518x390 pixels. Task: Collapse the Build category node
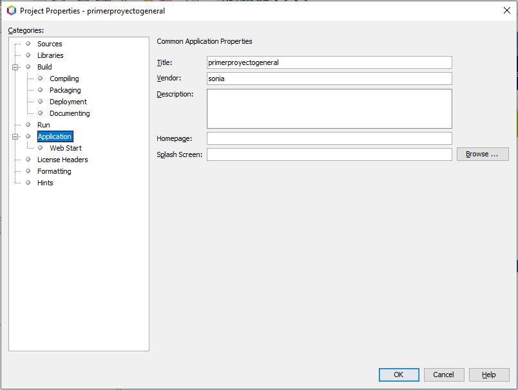(x=15, y=67)
